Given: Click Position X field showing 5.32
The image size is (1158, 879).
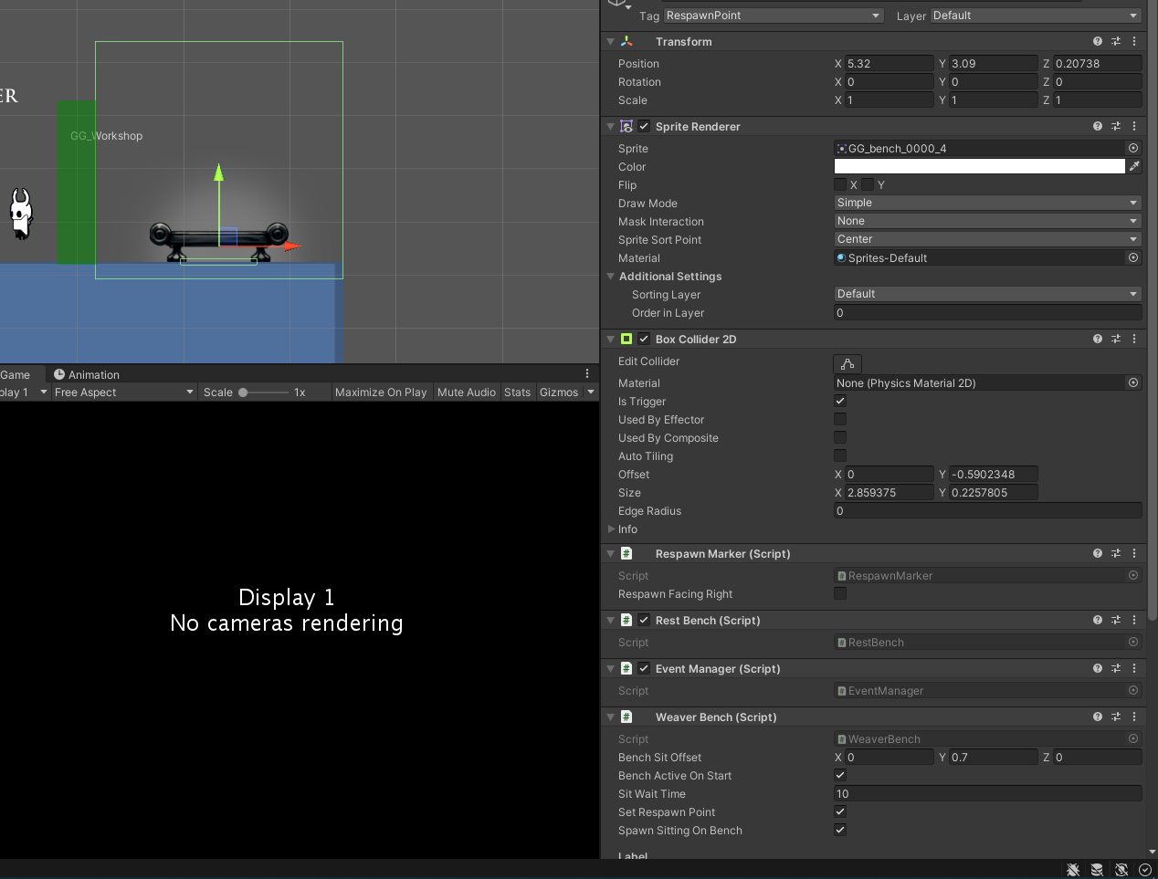Looking at the screenshot, I should coord(889,63).
